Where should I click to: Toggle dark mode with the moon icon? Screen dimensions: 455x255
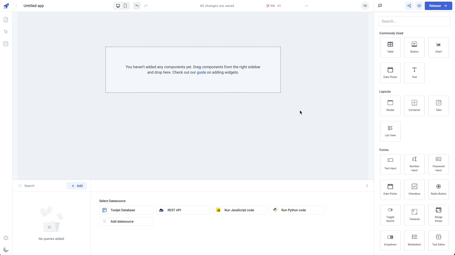click(6, 250)
